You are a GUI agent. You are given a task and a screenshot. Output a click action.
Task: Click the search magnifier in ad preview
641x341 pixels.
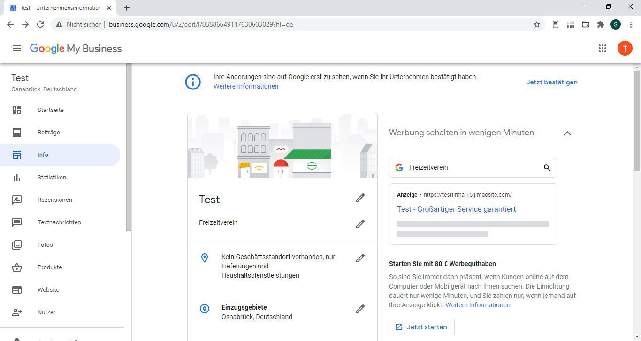[x=547, y=168]
